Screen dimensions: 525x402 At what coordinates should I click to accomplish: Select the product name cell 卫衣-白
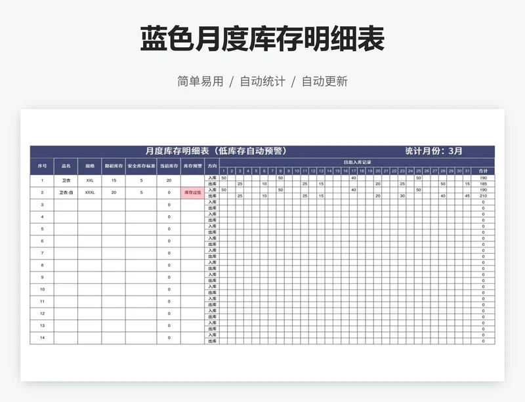[66, 193]
